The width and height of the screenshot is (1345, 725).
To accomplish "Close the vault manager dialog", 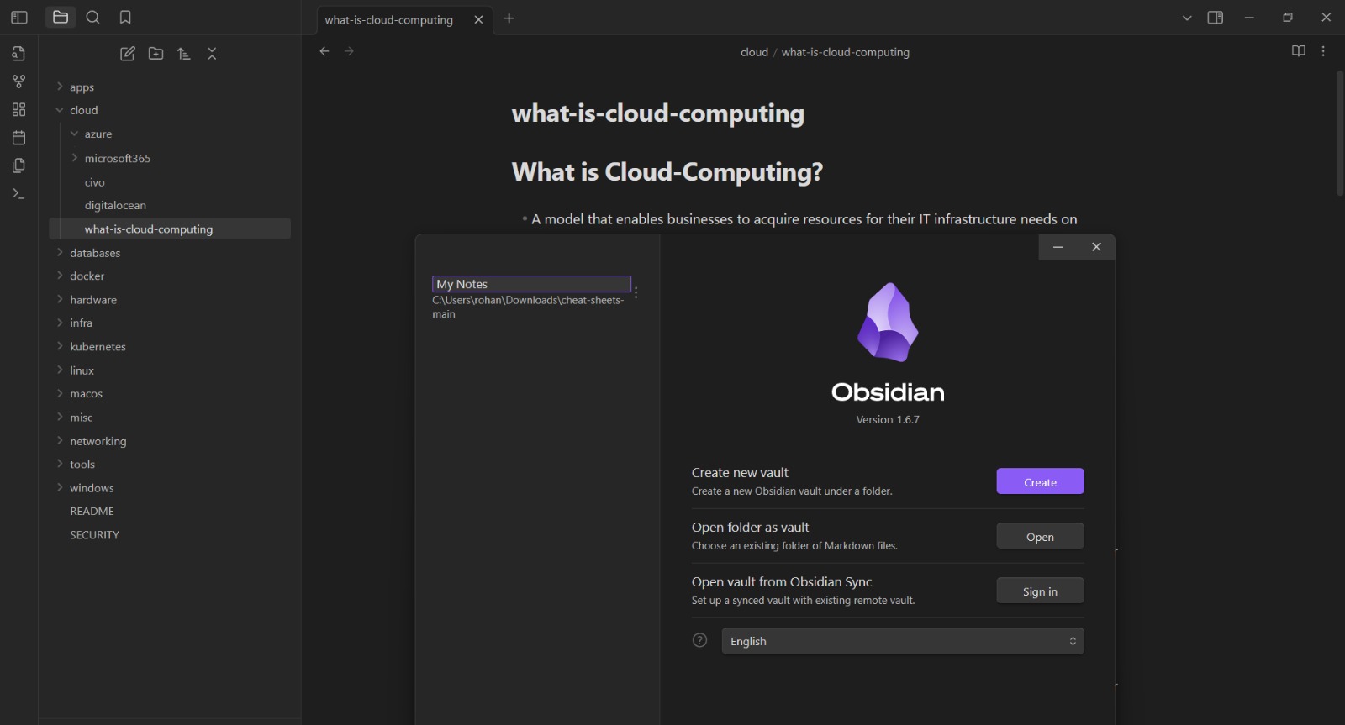I will pos(1096,247).
